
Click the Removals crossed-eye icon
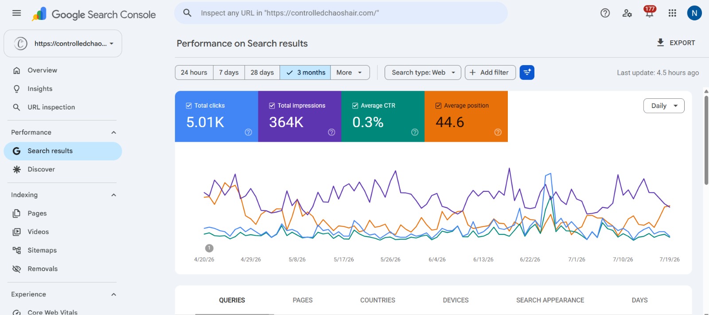tap(17, 269)
